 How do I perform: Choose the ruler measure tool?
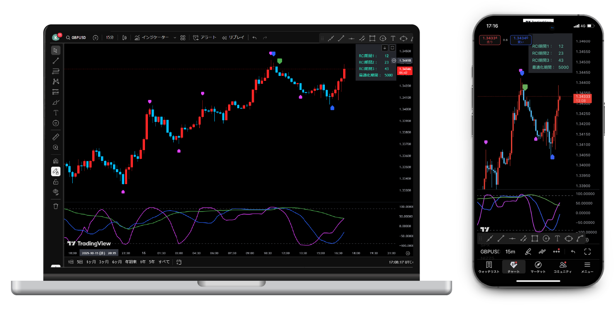pos(56,137)
